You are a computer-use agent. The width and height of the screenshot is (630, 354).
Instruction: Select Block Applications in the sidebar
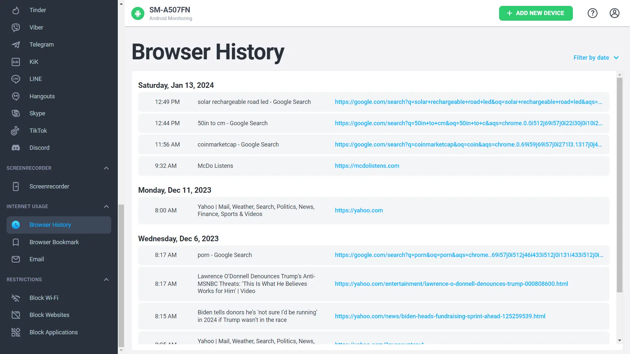[53, 332]
